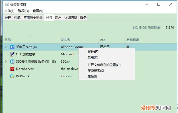Minimize the Task Manager window
This screenshot has height=113, width=178.
147,4
